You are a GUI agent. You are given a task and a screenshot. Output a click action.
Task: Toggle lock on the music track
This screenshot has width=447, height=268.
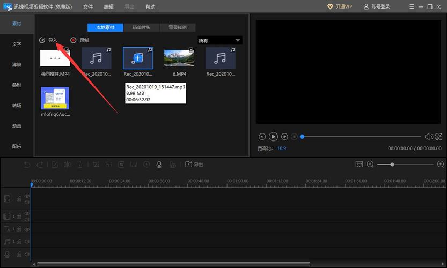tap(19, 242)
